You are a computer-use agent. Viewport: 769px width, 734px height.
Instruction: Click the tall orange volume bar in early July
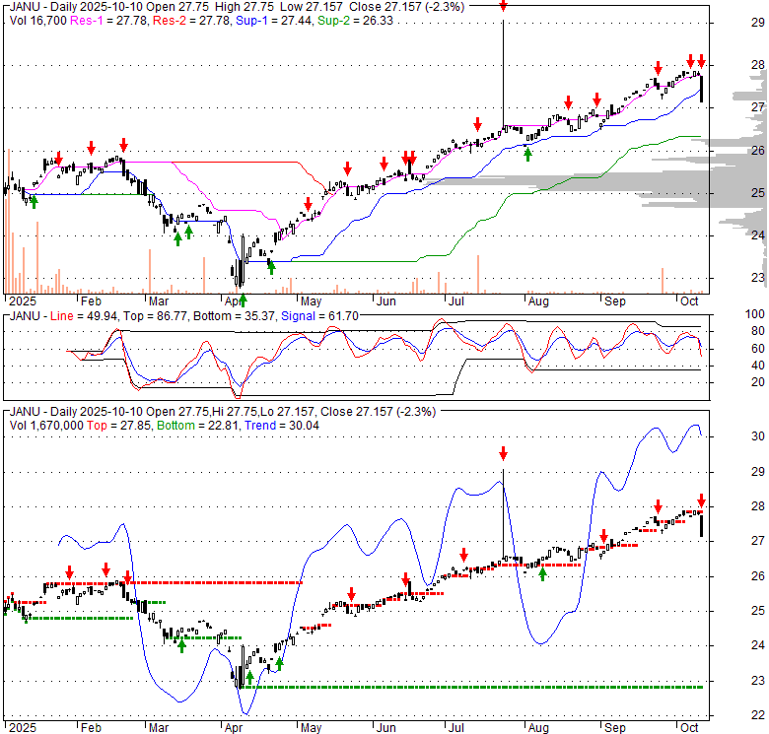[478, 275]
